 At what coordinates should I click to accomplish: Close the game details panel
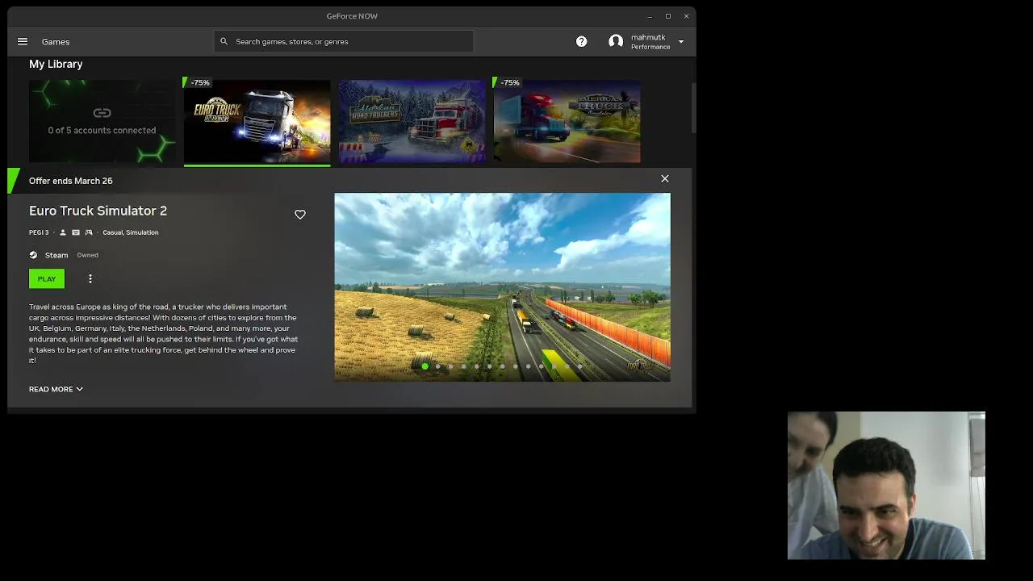coord(665,178)
